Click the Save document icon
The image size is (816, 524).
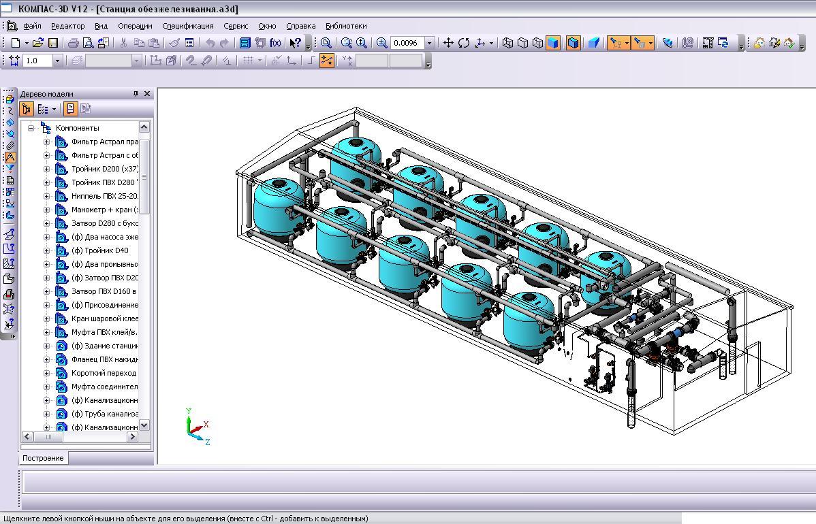tap(53, 43)
